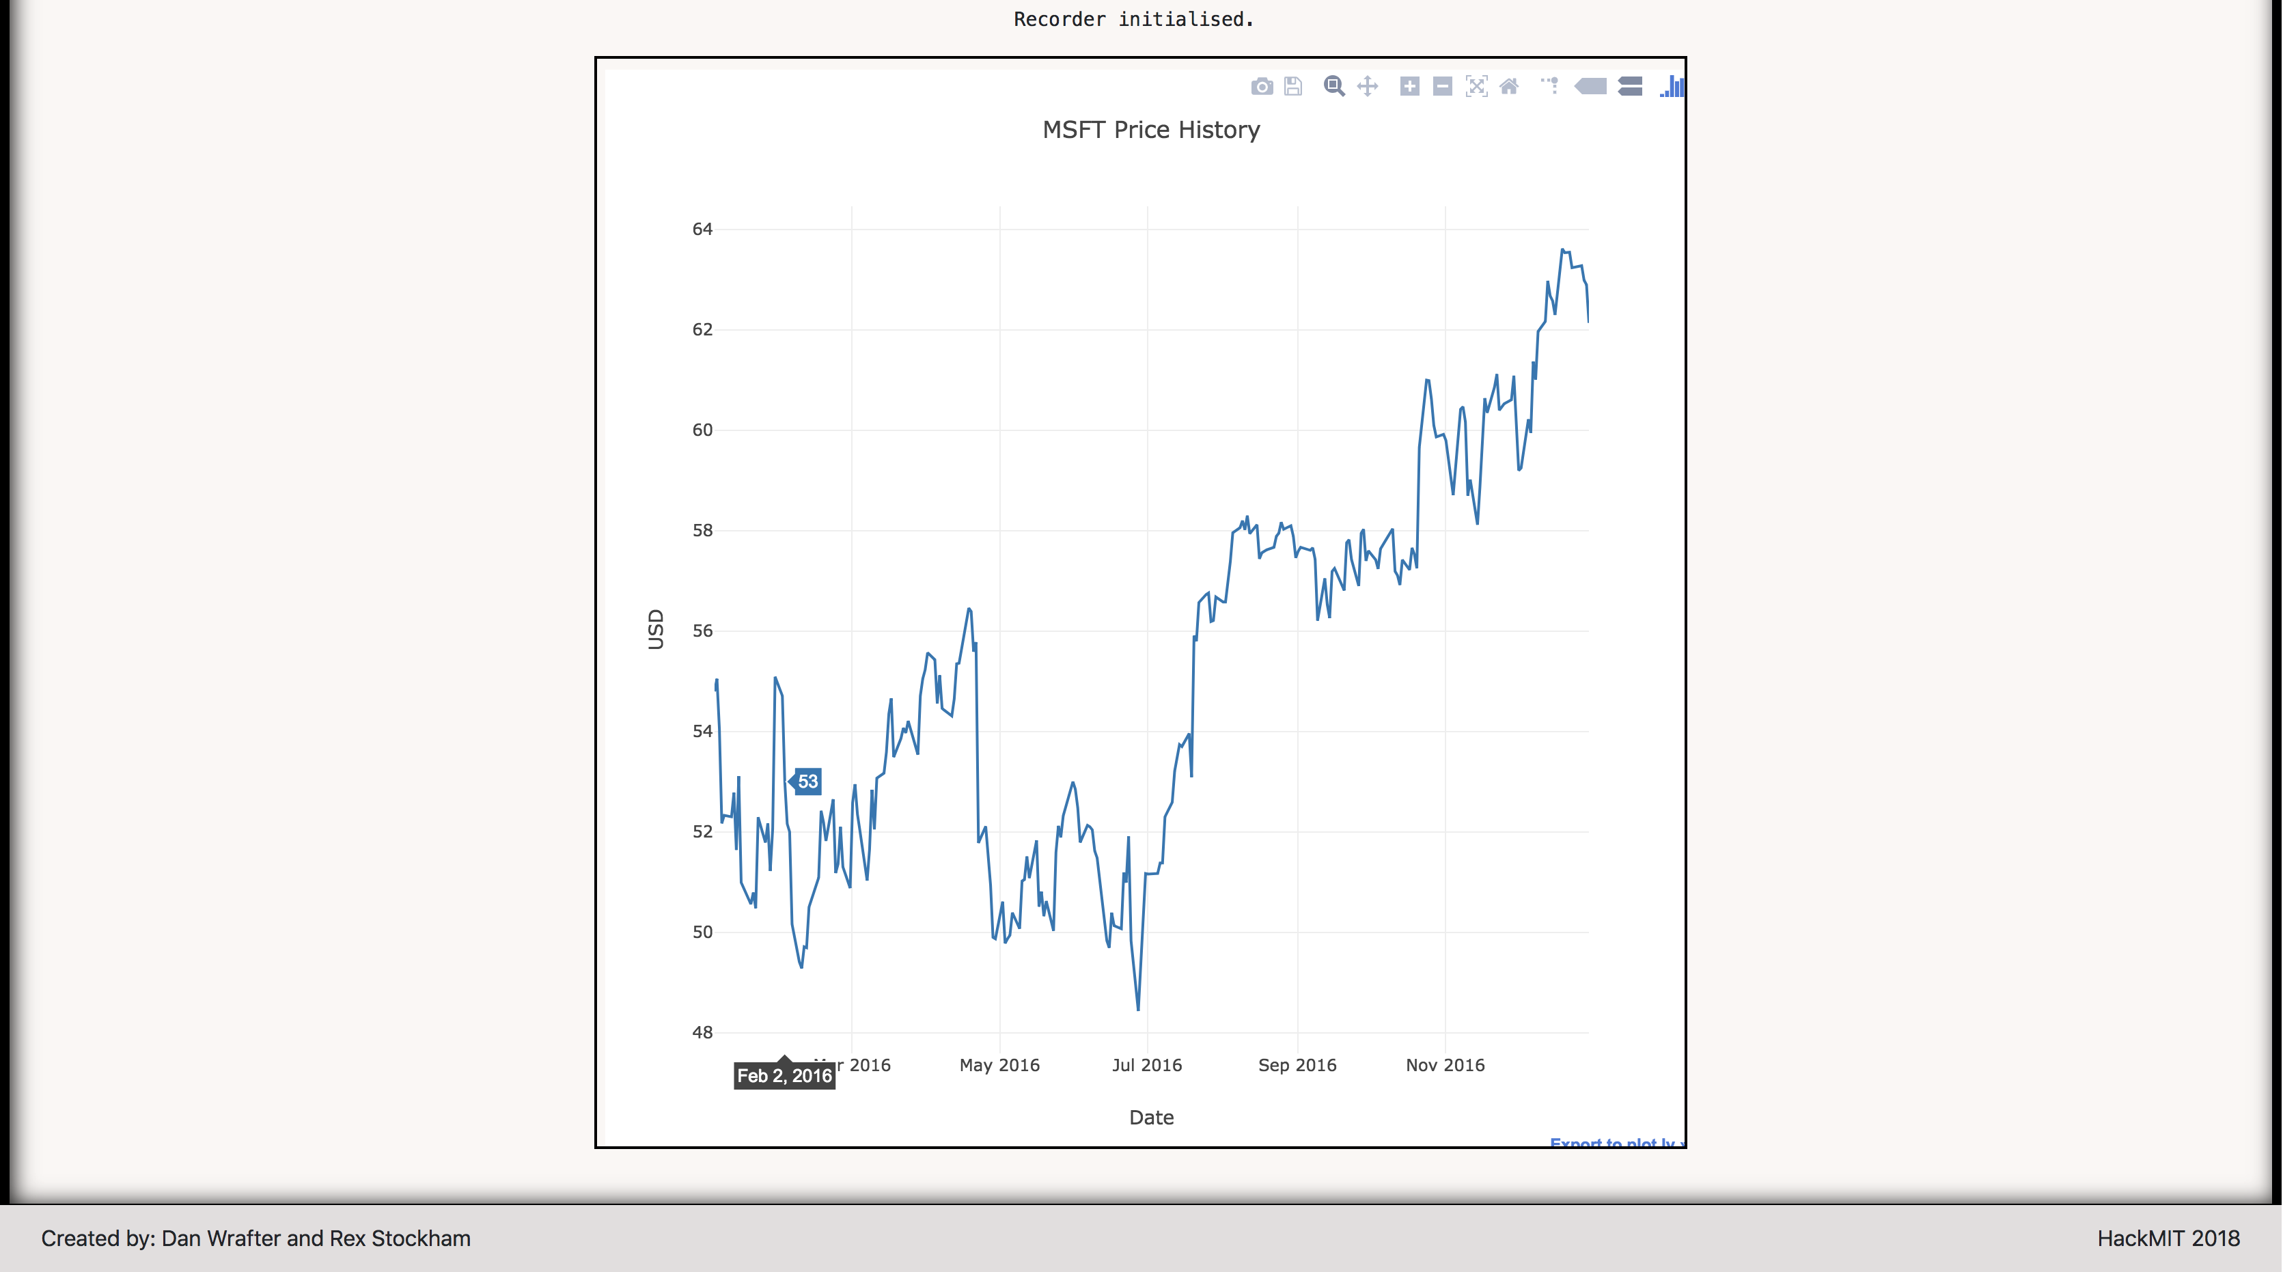Viewport: 2283px width, 1272px height.
Task: Open Plotly logo bar chart icon
Action: [x=1672, y=86]
